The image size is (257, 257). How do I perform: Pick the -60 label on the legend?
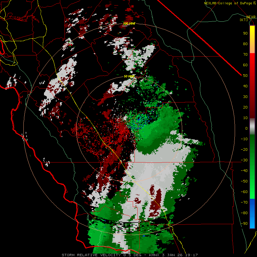pos(244,192)
